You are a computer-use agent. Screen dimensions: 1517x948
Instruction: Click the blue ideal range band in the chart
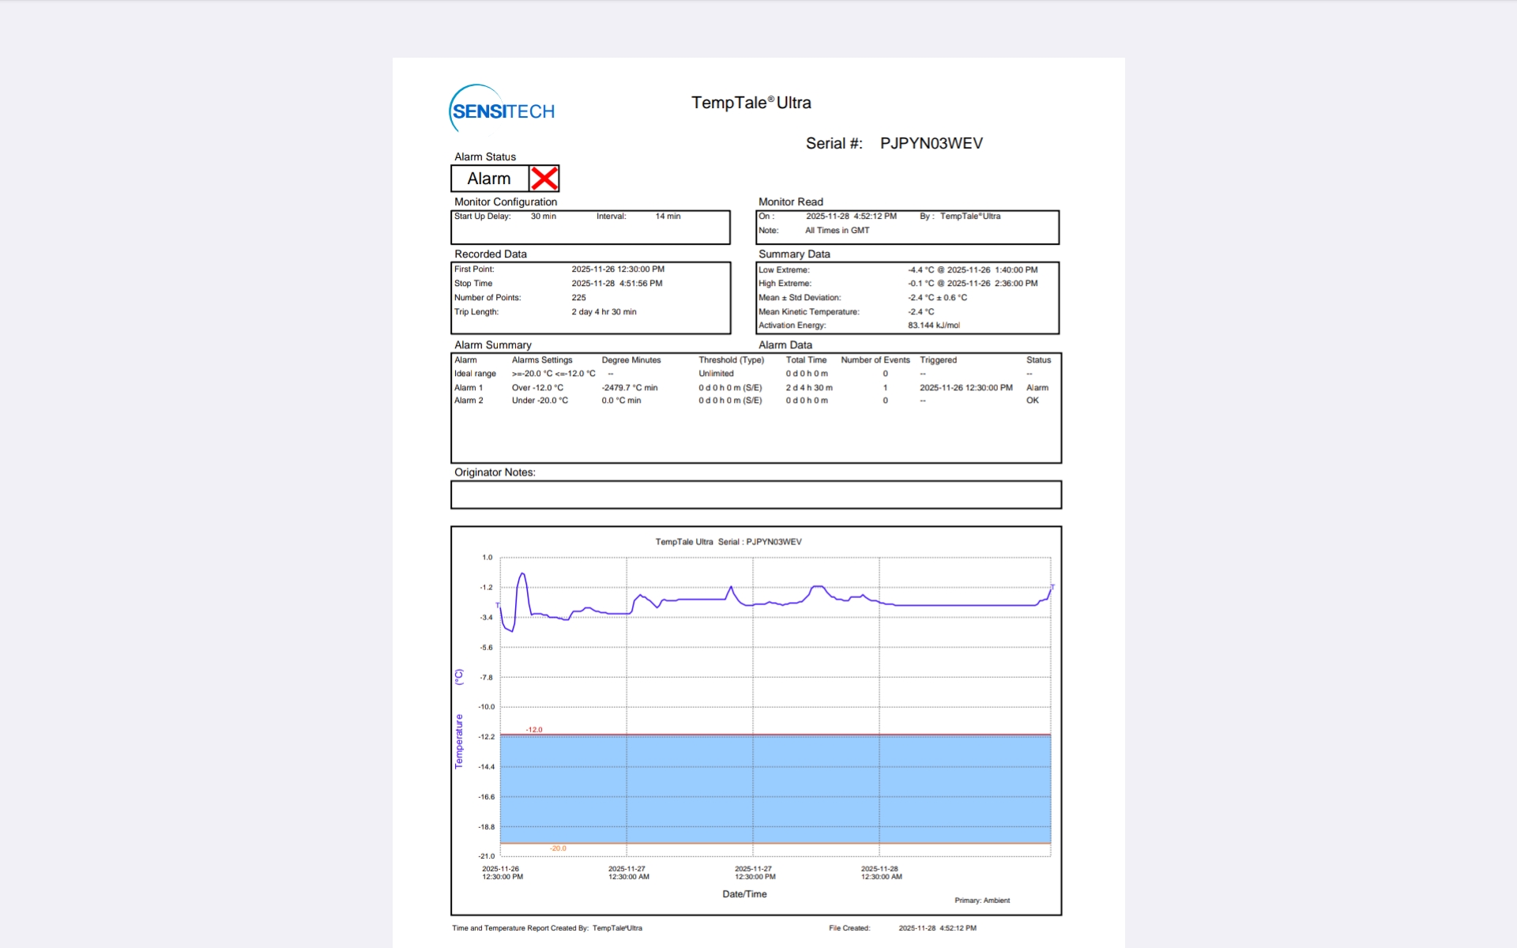[x=774, y=788]
